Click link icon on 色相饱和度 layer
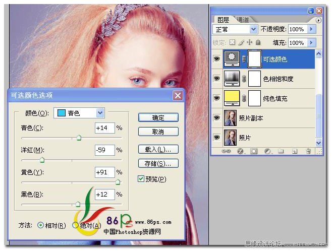This screenshot has width=333, height=252. click(x=244, y=79)
